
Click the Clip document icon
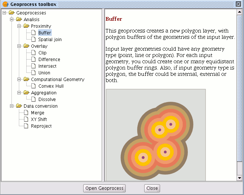point(34,53)
